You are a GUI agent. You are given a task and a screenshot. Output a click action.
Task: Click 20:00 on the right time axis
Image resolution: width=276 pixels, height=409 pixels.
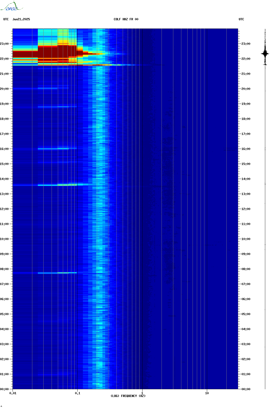coord(246,89)
